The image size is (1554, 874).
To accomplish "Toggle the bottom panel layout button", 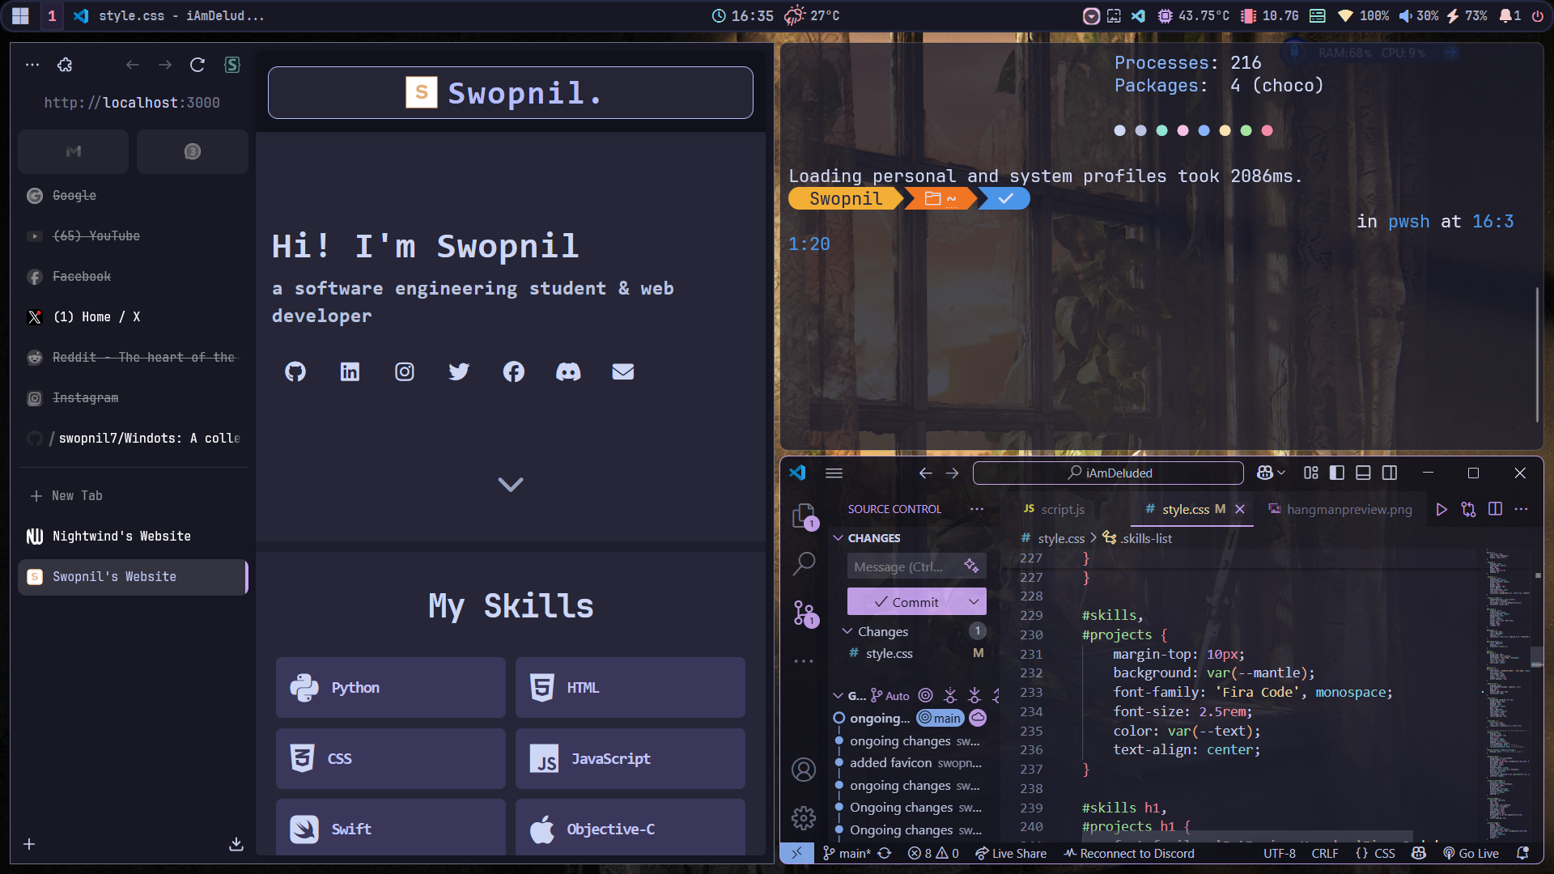I will point(1363,473).
